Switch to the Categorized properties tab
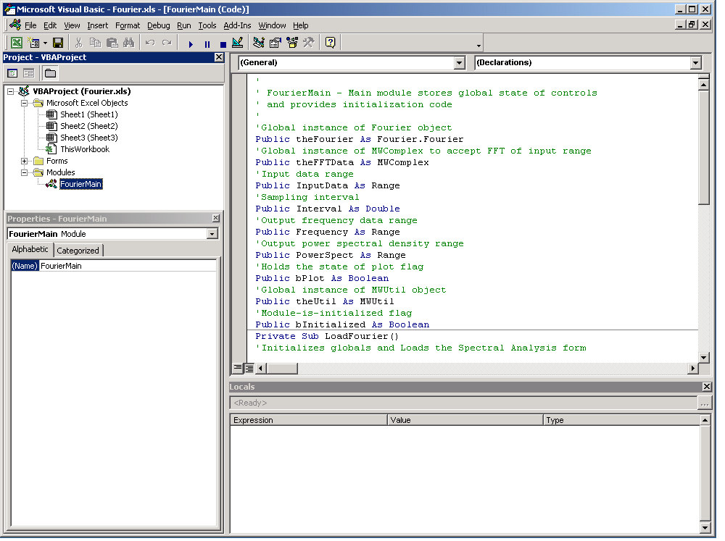Image resolution: width=725 pixels, height=541 pixels. click(78, 251)
